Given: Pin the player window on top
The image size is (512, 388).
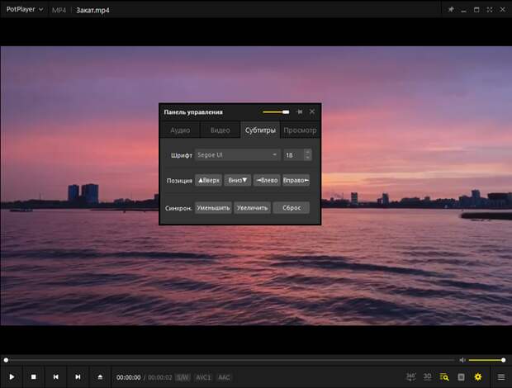Looking at the screenshot, I should coord(451,9).
